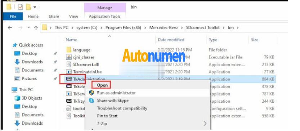Image resolution: width=300 pixels, height=131 pixels.
Task: Open the File ribbon tab
Action: coord(13,16)
